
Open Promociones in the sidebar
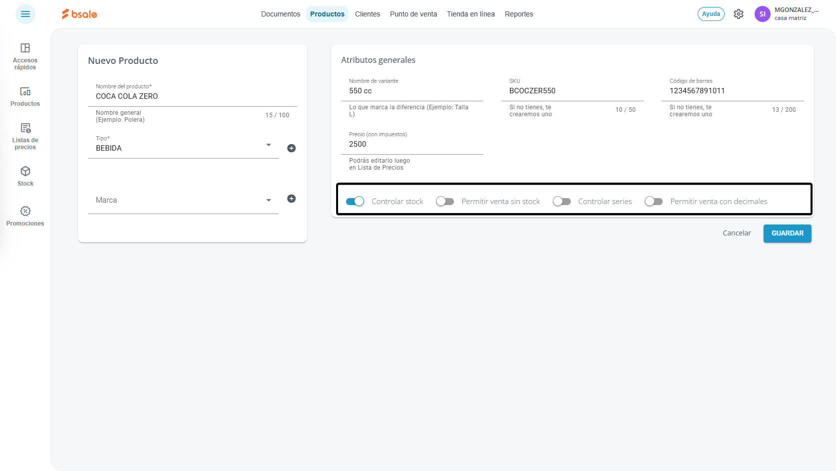pos(25,217)
